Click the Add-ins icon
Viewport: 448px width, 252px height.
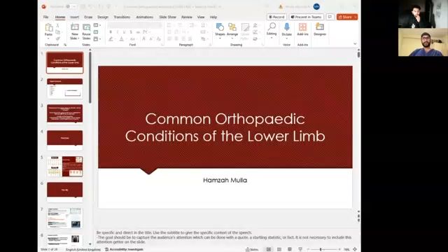coord(302,29)
